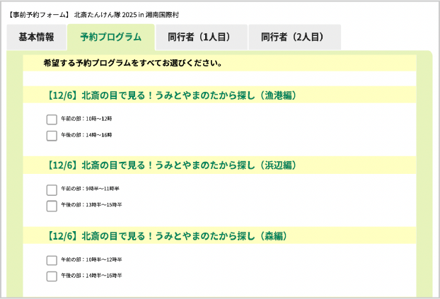Click the 森編 program heading
The height and width of the screenshot is (299, 440).
pos(166,236)
